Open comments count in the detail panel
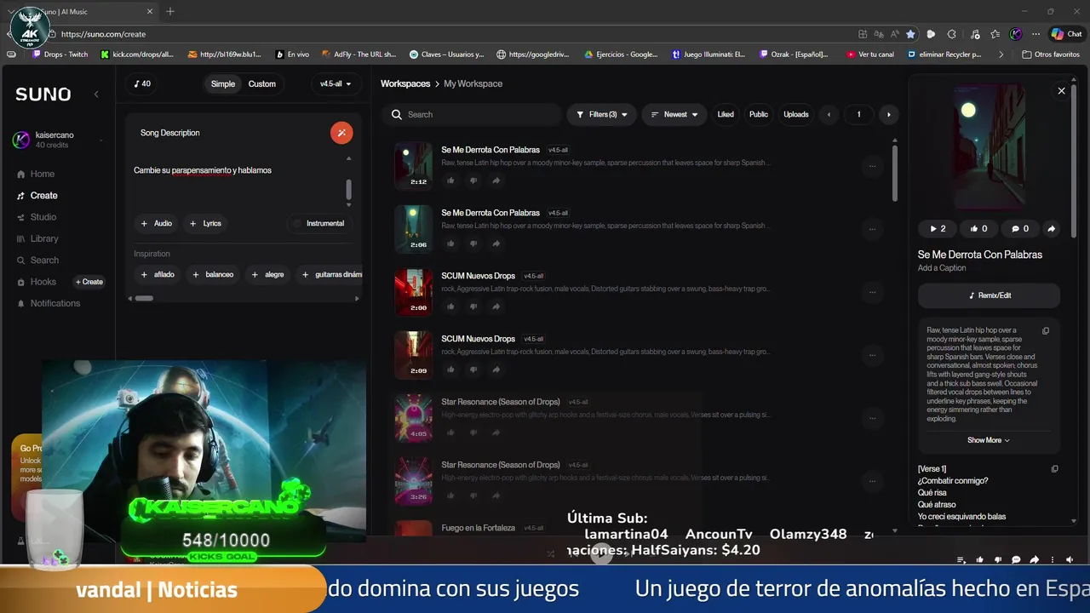This screenshot has width=1090, height=613. pyautogui.click(x=1019, y=228)
